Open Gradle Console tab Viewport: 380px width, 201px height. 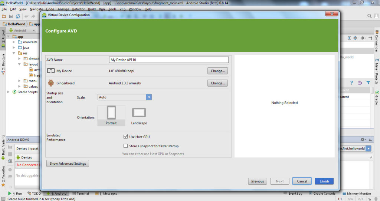click(x=322, y=194)
